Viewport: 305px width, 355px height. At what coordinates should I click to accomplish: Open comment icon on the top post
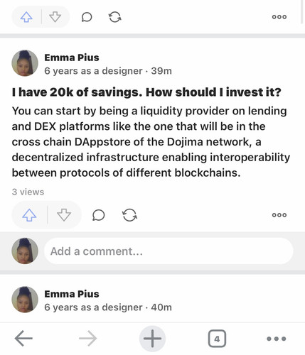coord(87,17)
